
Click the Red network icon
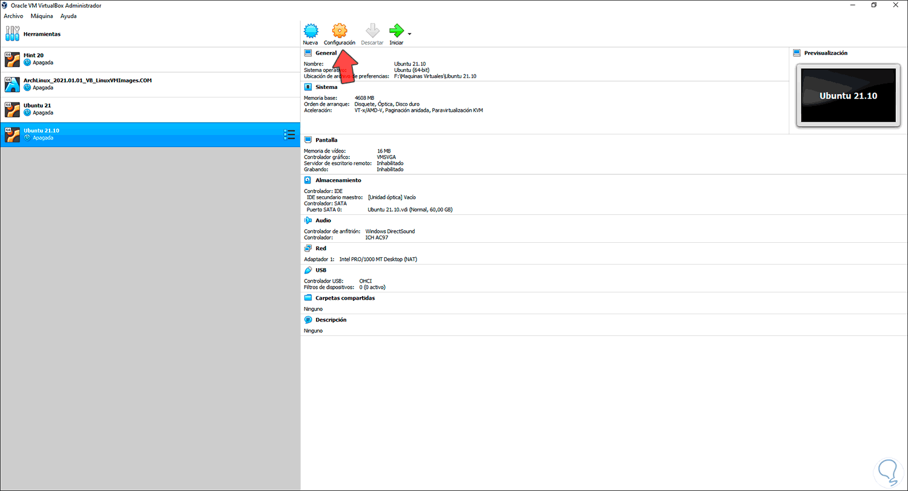pos(308,248)
